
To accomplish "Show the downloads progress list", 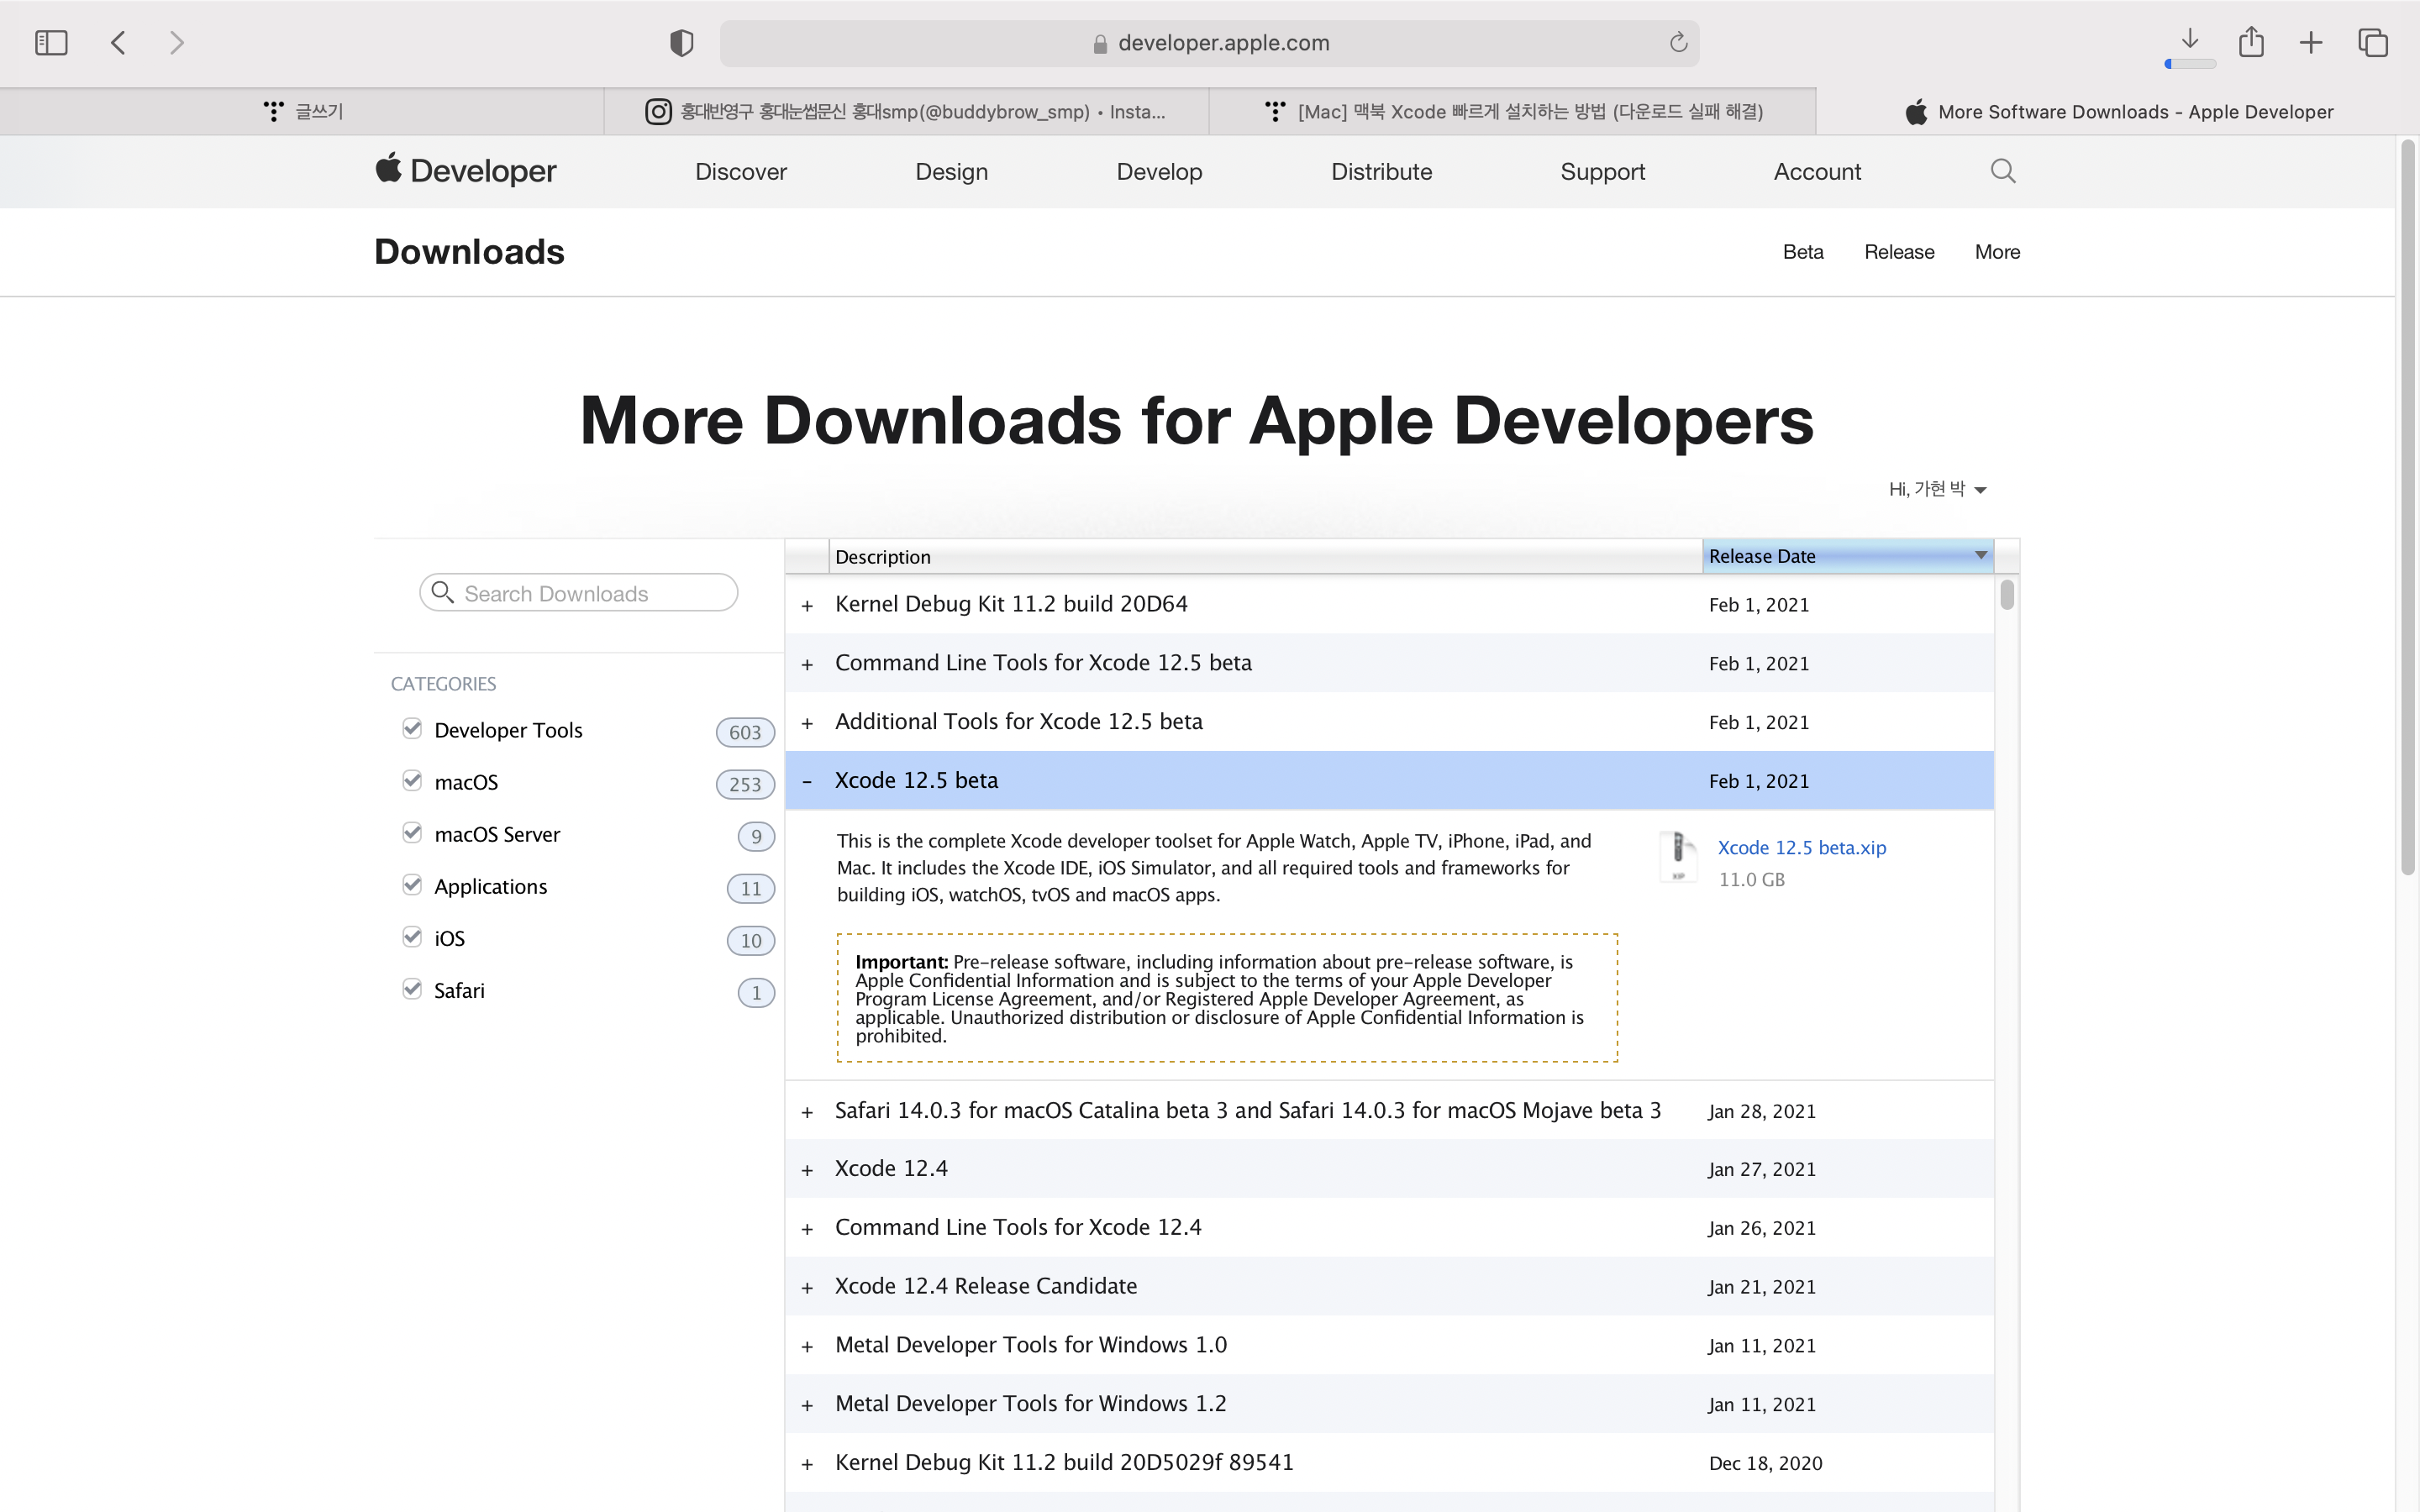I will point(2189,40).
